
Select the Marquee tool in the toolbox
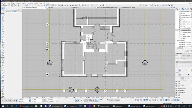pos(3,11)
